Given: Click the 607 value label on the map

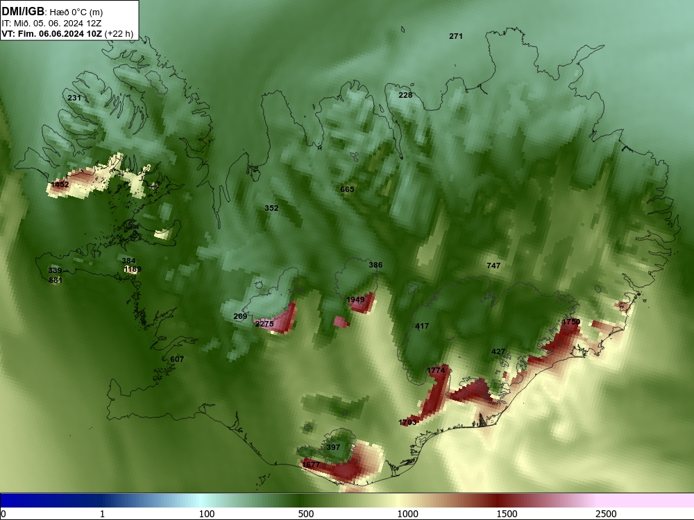Looking at the screenshot, I should tap(177, 359).
